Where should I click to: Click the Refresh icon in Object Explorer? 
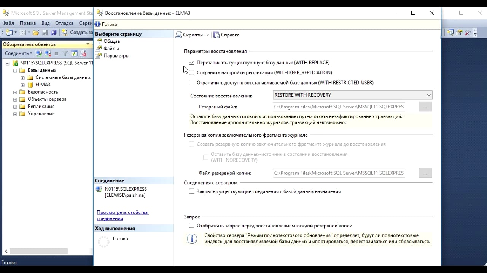tap(74, 53)
